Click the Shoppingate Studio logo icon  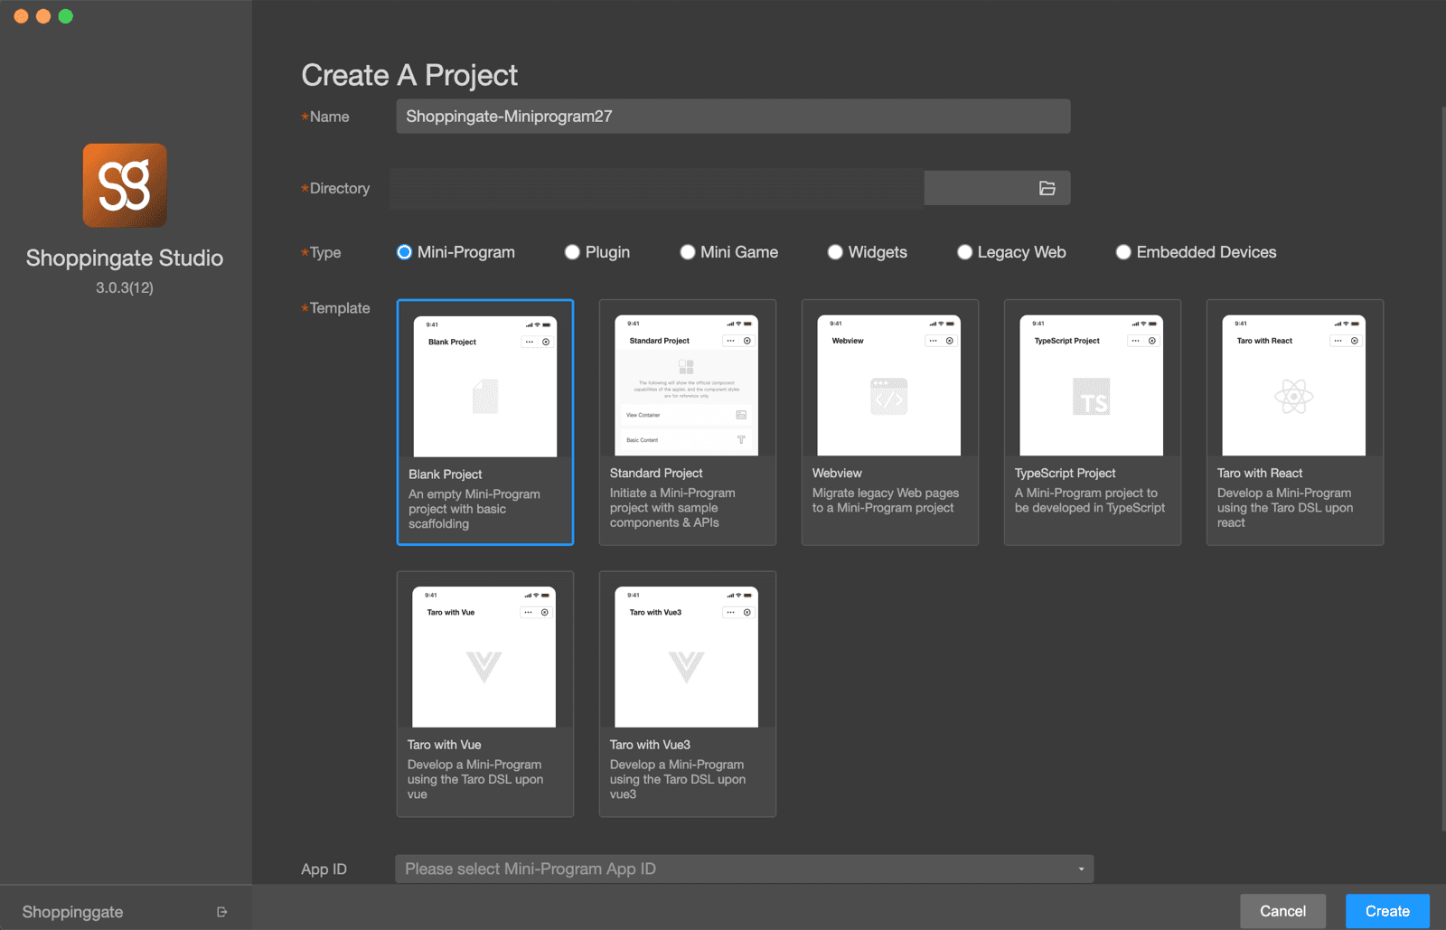125,185
